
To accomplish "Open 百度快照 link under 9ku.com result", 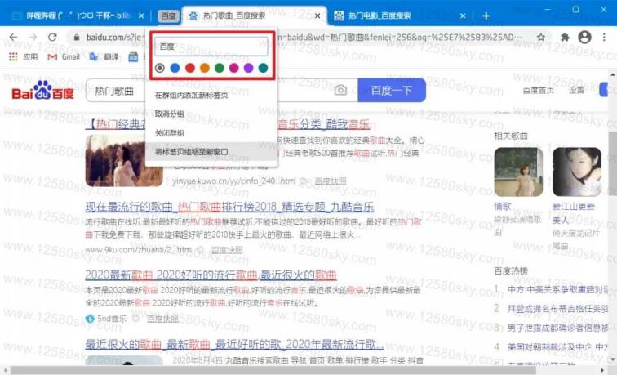I will click(227, 250).
